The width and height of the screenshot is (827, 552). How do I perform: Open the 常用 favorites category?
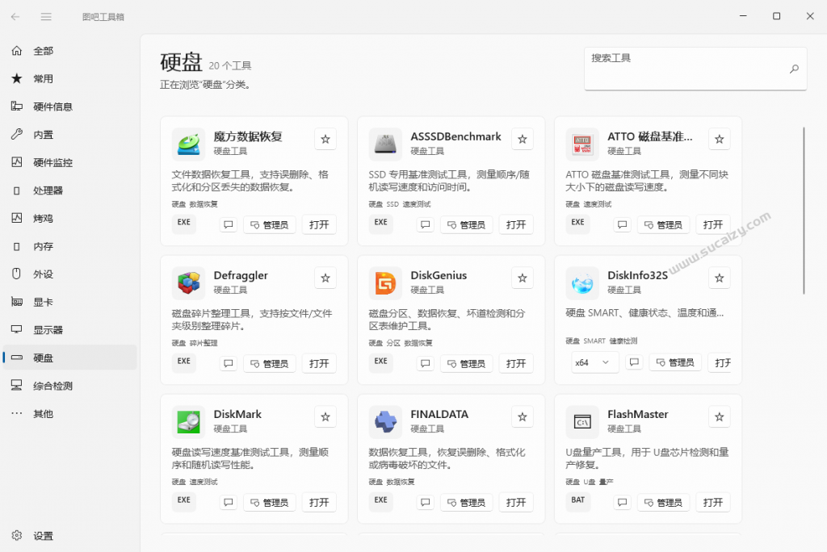click(x=69, y=78)
